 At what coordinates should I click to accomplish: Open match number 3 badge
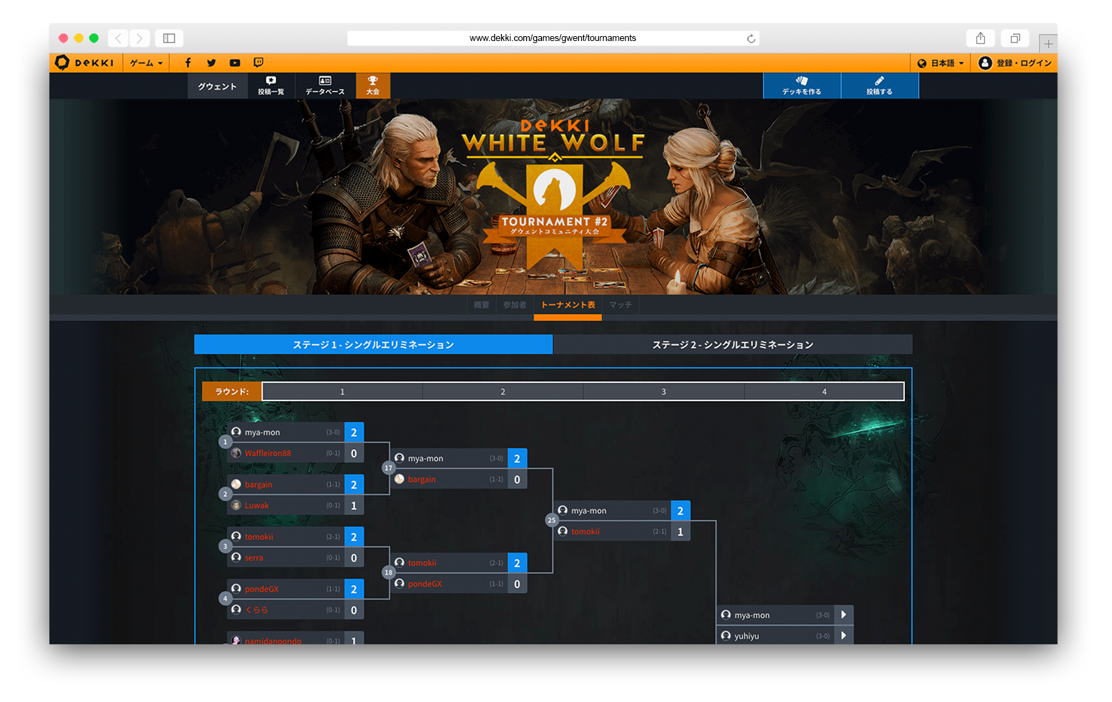(x=224, y=546)
